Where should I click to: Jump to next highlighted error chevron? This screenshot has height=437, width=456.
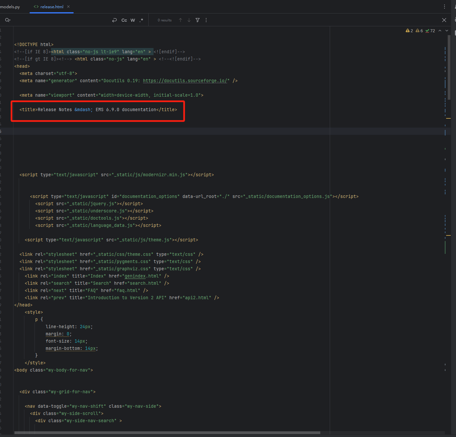[x=447, y=31]
